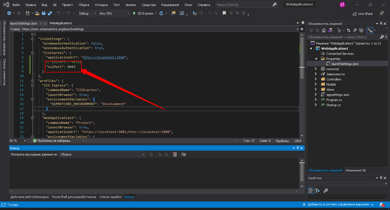Open the Сборка menu
Viewport: 390px width, 210px height.
point(84,5)
